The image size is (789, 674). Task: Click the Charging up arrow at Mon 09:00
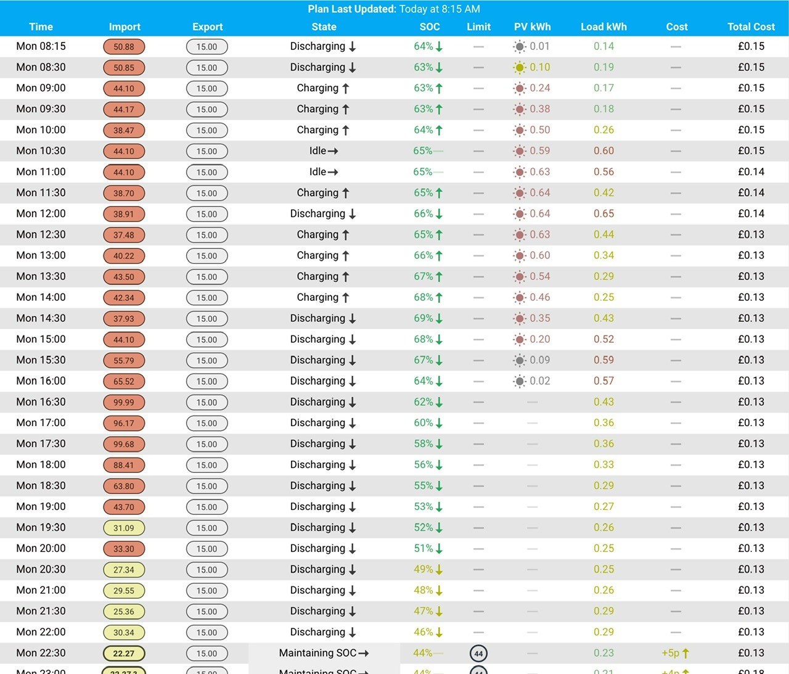coord(346,89)
